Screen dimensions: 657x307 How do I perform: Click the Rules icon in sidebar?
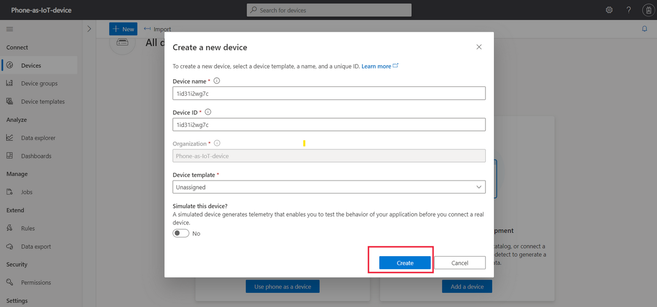tap(10, 228)
